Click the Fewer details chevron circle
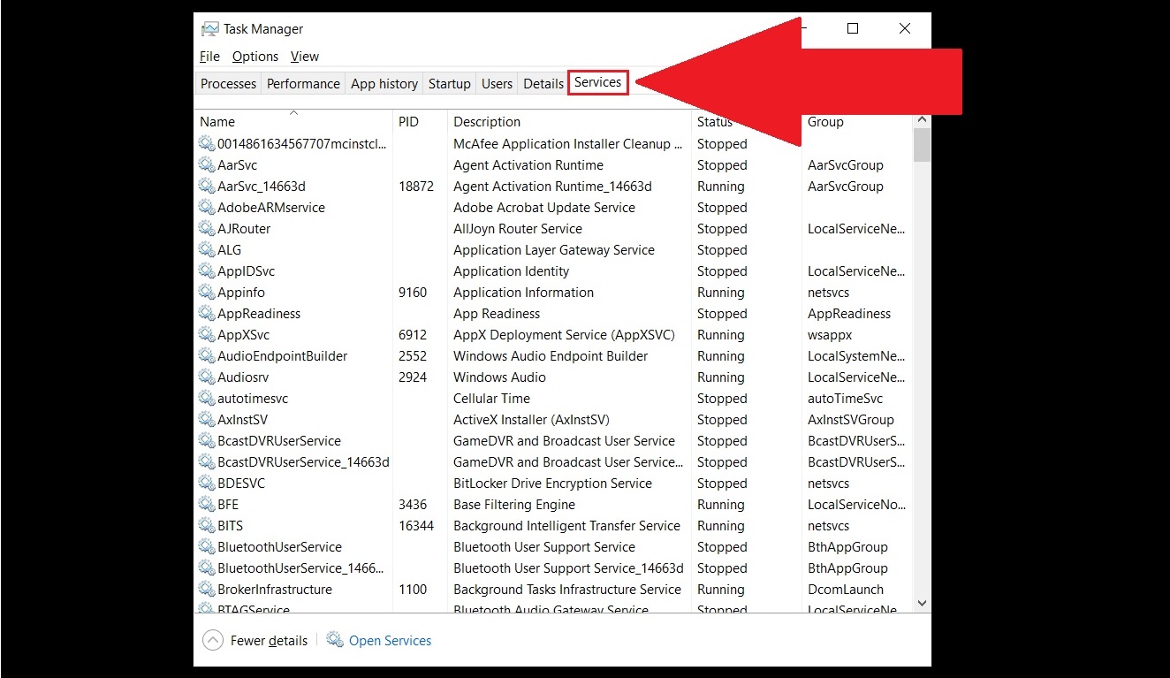 [x=212, y=640]
